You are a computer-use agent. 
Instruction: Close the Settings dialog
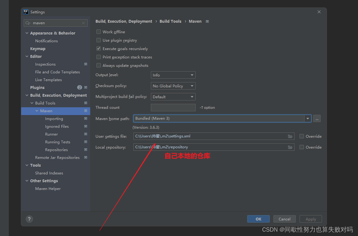319,12
